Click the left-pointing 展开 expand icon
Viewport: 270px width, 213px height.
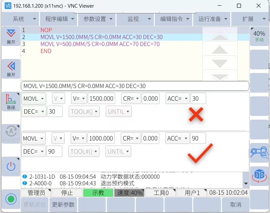tap(11, 69)
